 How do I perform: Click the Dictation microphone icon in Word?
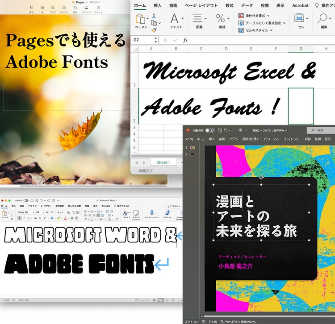151,213
